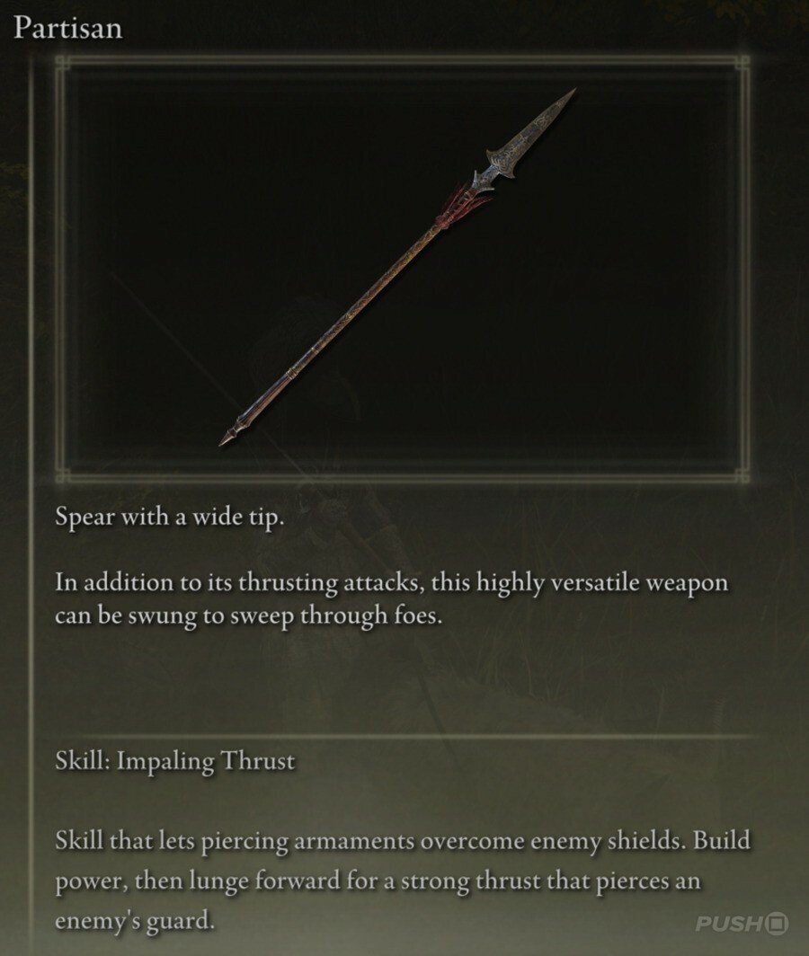Click the top-left ornate frame corner
The height and width of the screenshot is (956, 809).
tap(63, 64)
